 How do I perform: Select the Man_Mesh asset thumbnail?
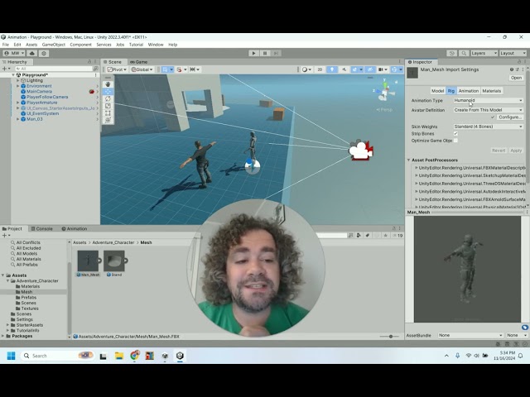pyautogui.click(x=89, y=261)
